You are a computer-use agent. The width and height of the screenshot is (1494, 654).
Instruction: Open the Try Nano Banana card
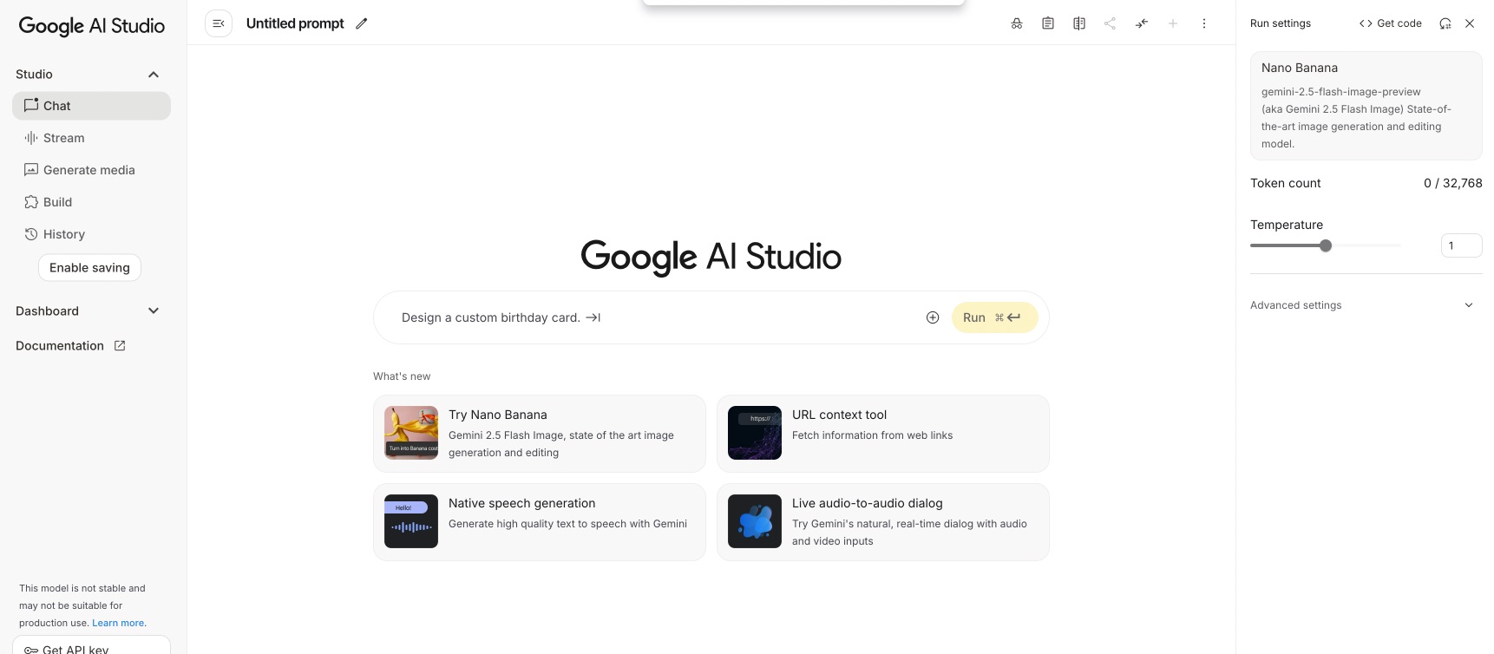click(540, 434)
